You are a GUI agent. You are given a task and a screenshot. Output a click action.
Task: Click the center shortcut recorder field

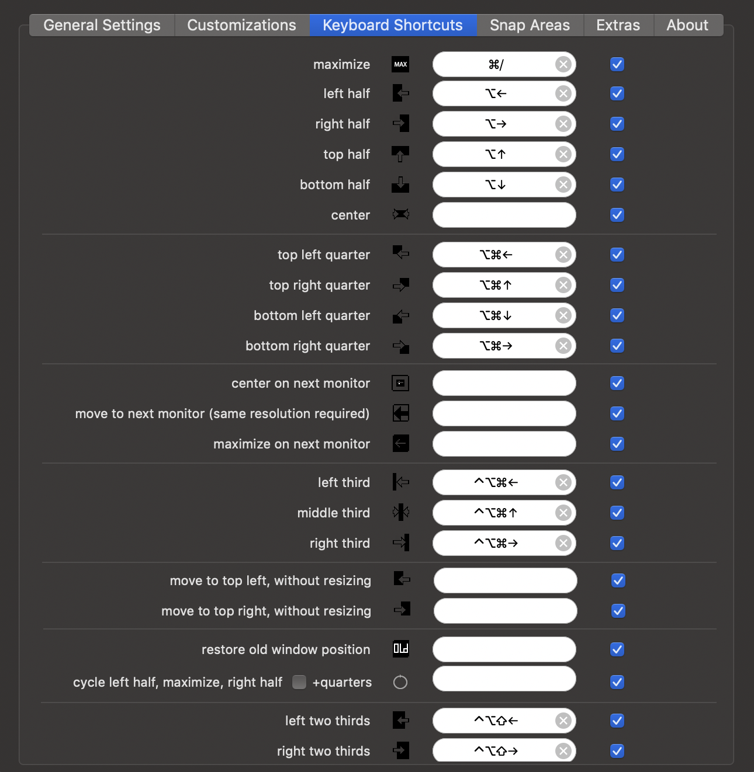tap(504, 215)
